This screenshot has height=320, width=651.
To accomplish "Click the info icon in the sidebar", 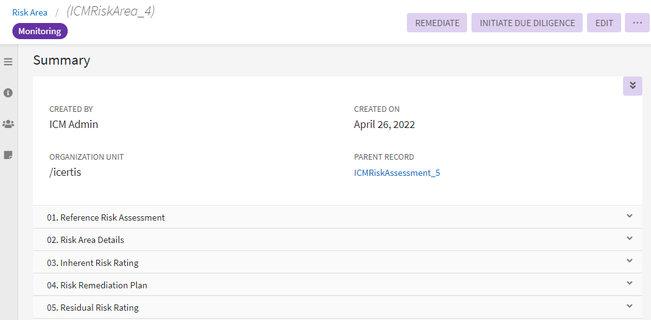I will tap(8, 93).
